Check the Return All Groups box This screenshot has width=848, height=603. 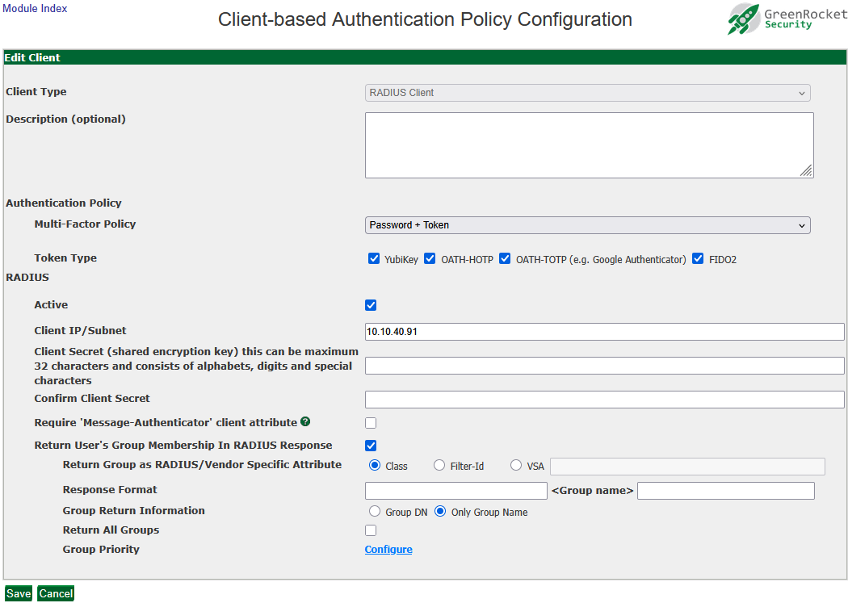(x=371, y=530)
